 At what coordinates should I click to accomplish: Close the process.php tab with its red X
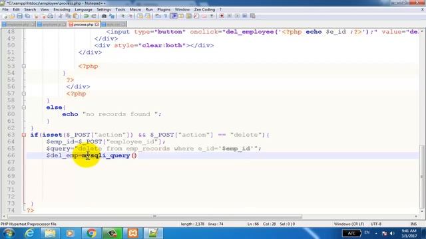[97, 25]
